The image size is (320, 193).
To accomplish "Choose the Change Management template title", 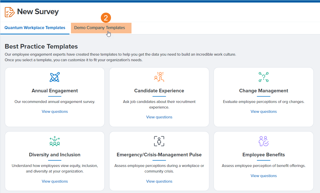I will 263,91.
